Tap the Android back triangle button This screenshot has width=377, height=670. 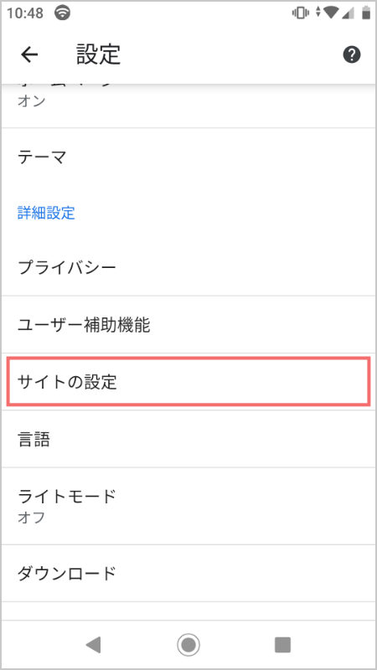pyautogui.click(x=93, y=644)
